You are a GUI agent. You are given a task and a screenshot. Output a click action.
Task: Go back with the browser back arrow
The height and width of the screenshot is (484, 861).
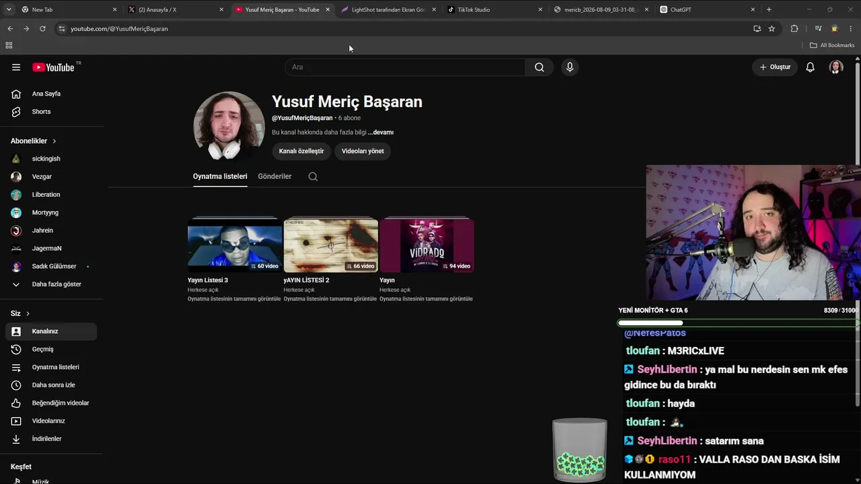tap(10, 29)
